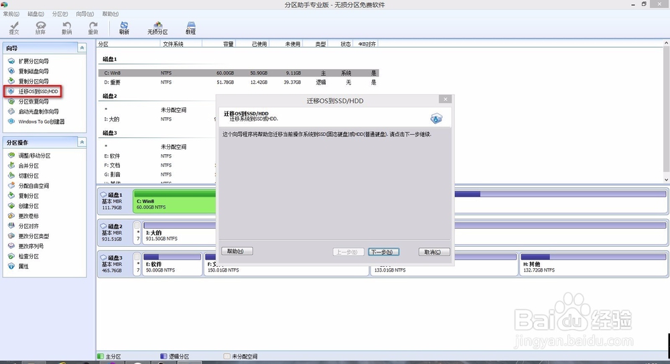Click the 放弃 (discard) toolbar icon

[x=41, y=28]
